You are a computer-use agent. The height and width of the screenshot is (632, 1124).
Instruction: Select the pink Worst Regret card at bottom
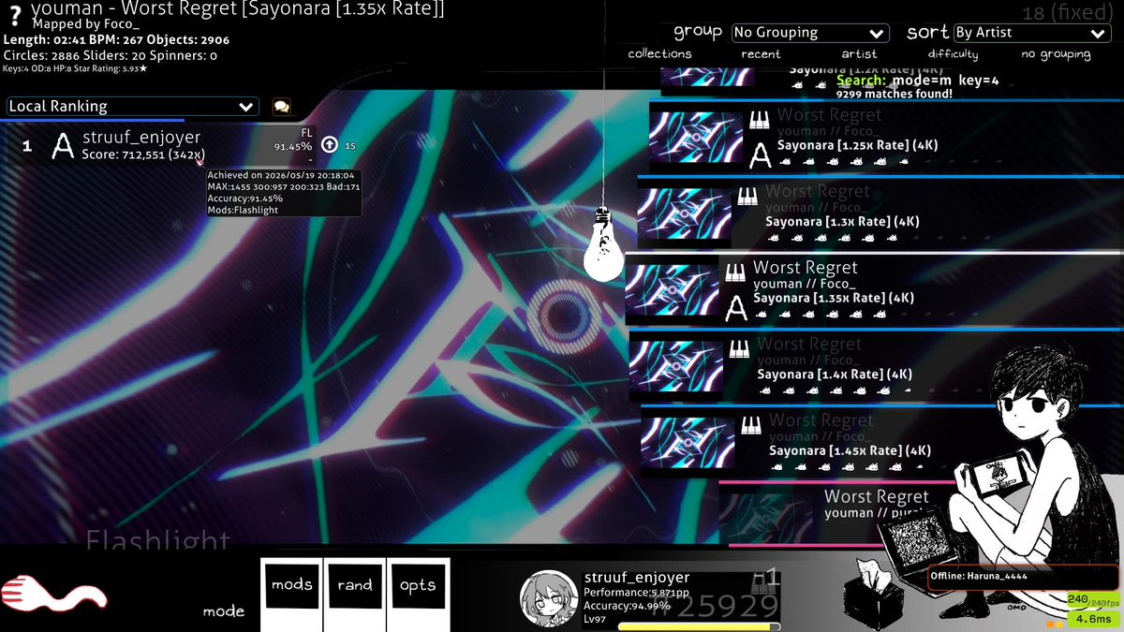point(843,513)
